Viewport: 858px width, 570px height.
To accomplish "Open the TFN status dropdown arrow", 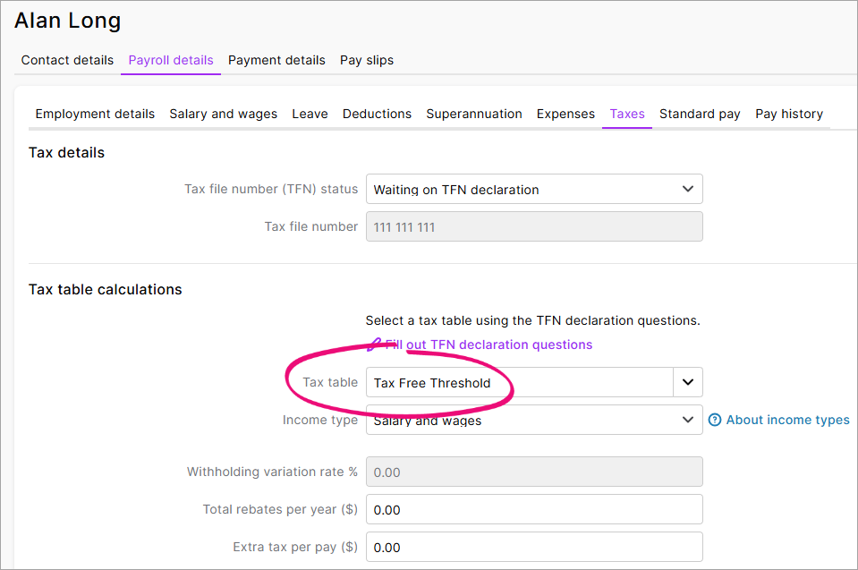I will 687,189.
